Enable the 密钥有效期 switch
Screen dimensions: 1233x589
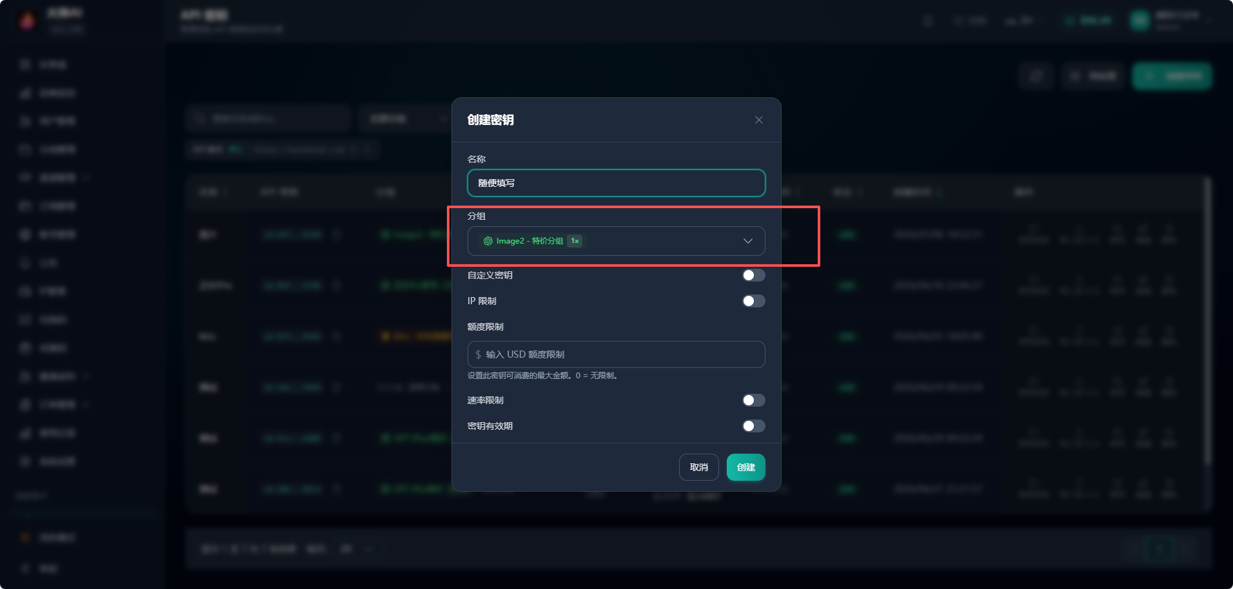753,426
